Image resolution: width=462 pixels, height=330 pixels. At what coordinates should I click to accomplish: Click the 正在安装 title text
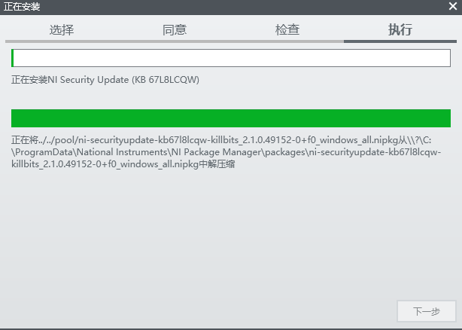[22, 7]
